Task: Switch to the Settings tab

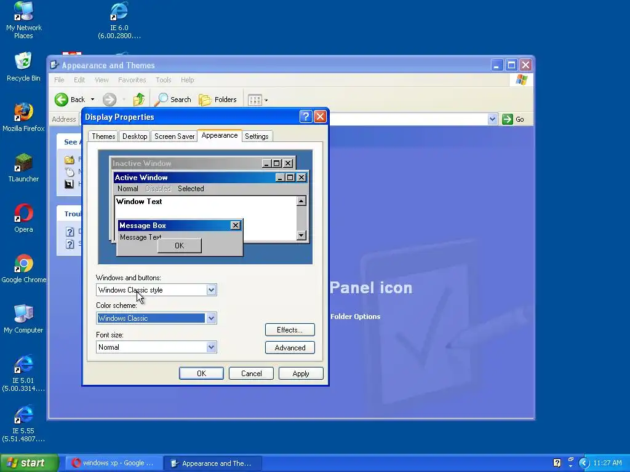Action: pyautogui.click(x=257, y=136)
